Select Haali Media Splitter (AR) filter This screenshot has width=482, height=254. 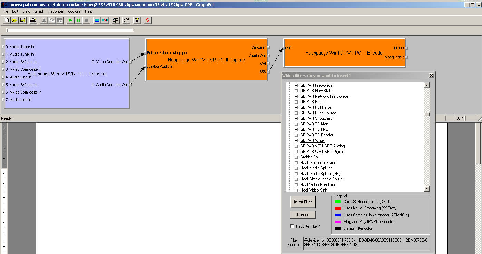[320, 174]
